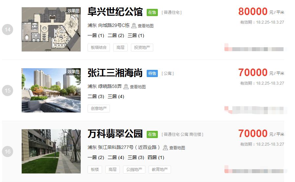
Task: Select the 投资地产 tag
Action: [x=142, y=48]
